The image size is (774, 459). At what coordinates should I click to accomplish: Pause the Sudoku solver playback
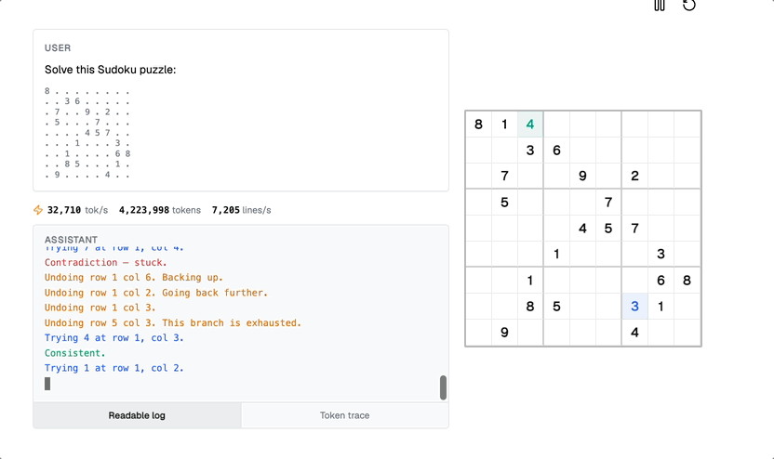(660, 6)
